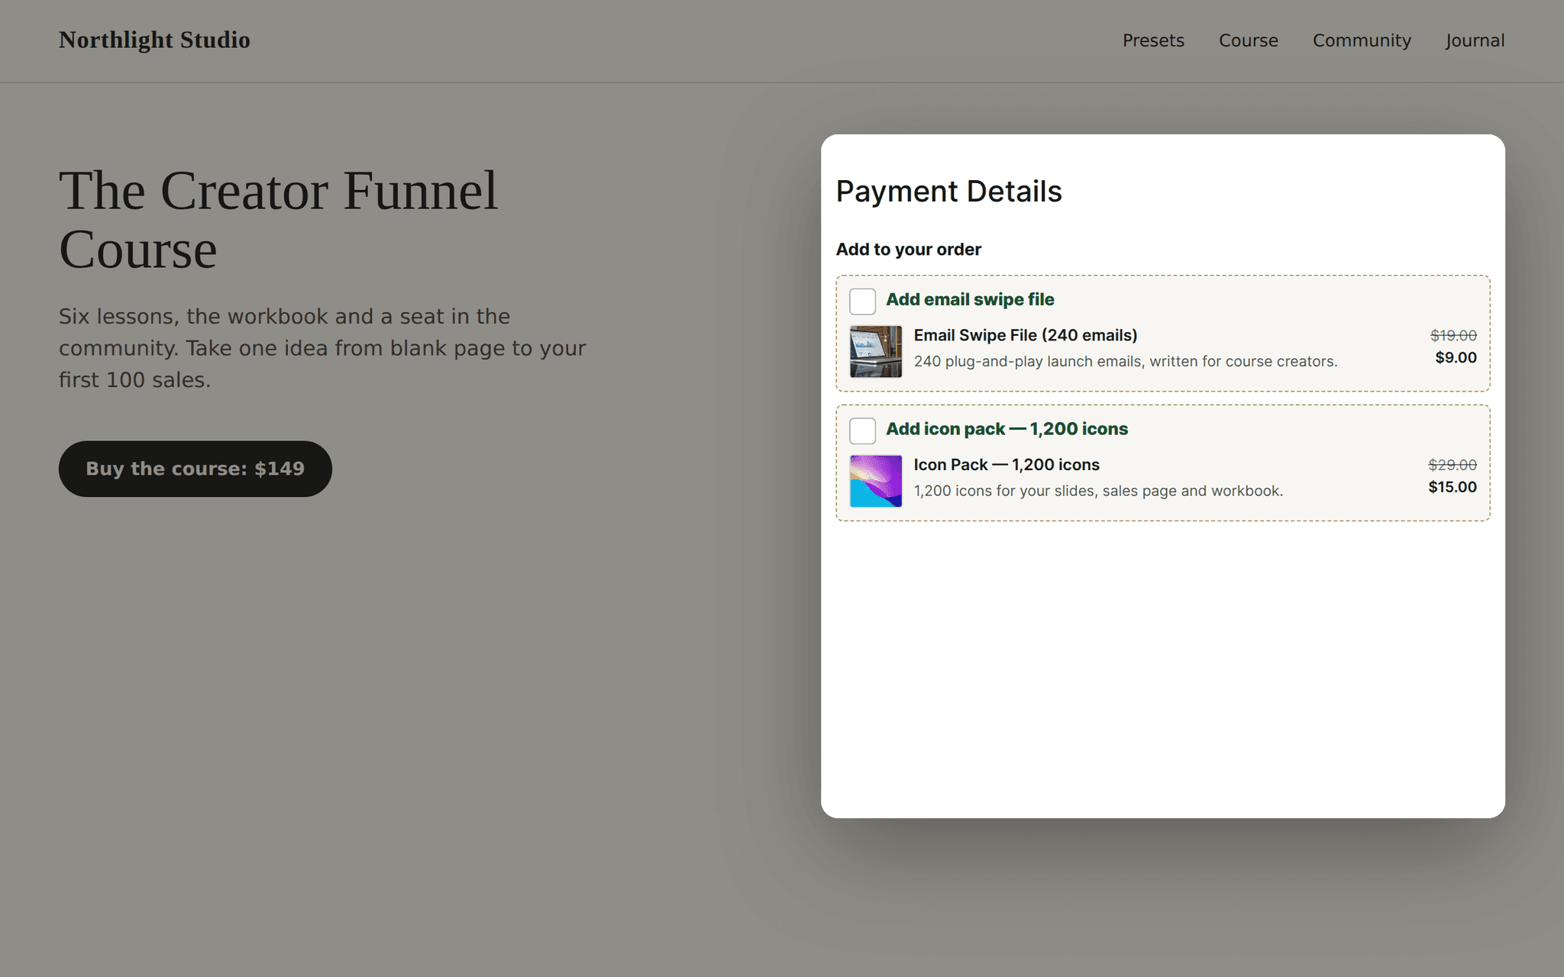Check the Add icon pack checkbox
This screenshot has width=1564, height=977.
[x=862, y=430]
